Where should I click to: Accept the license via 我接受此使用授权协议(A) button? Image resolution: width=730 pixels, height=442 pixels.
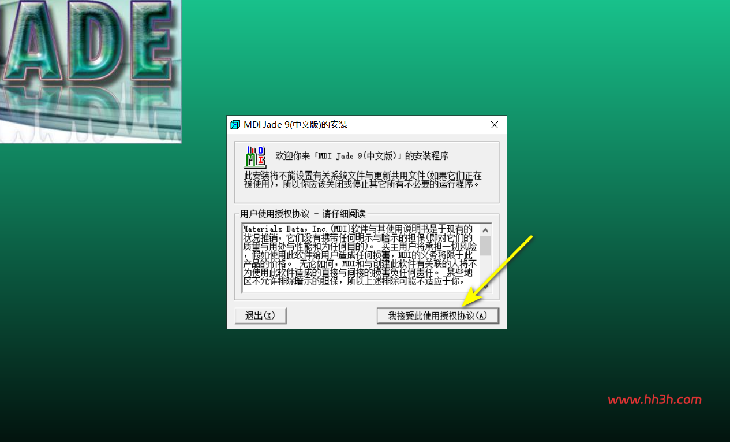tap(437, 315)
